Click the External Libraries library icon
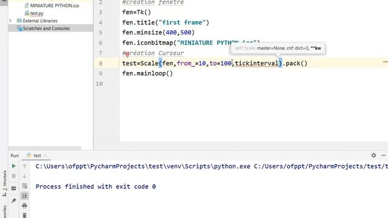The width and height of the screenshot is (388, 218). [x=19, y=21]
